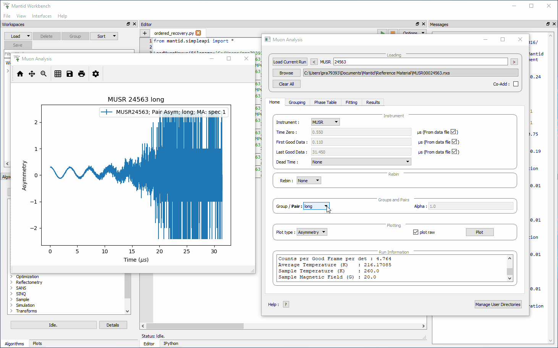Uncheck Time Zero from data file
The height and width of the screenshot is (348, 558).
point(453,132)
